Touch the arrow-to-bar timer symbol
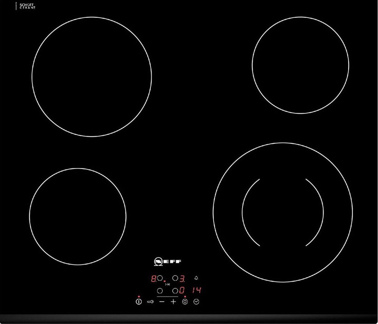 click(168, 284)
